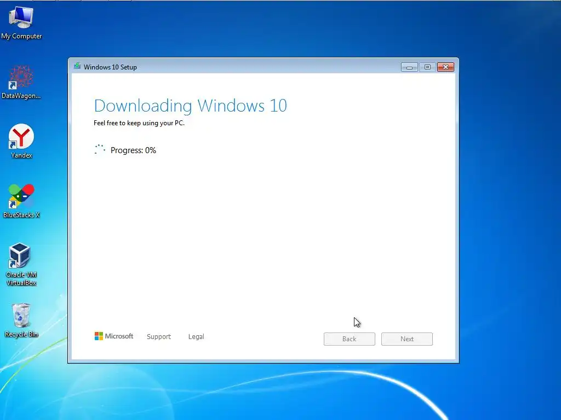Close the Windows 10 Setup window
Screen dimensions: 561x420
click(x=445, y=67)
